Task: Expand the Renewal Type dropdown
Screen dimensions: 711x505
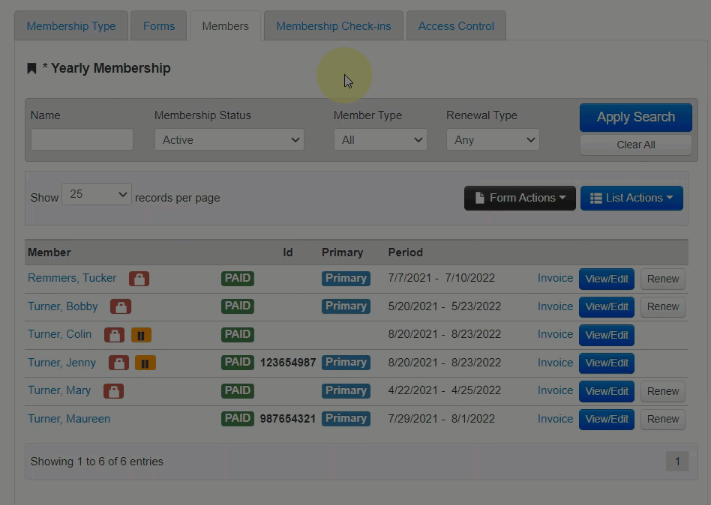Action: click(493, 140)
